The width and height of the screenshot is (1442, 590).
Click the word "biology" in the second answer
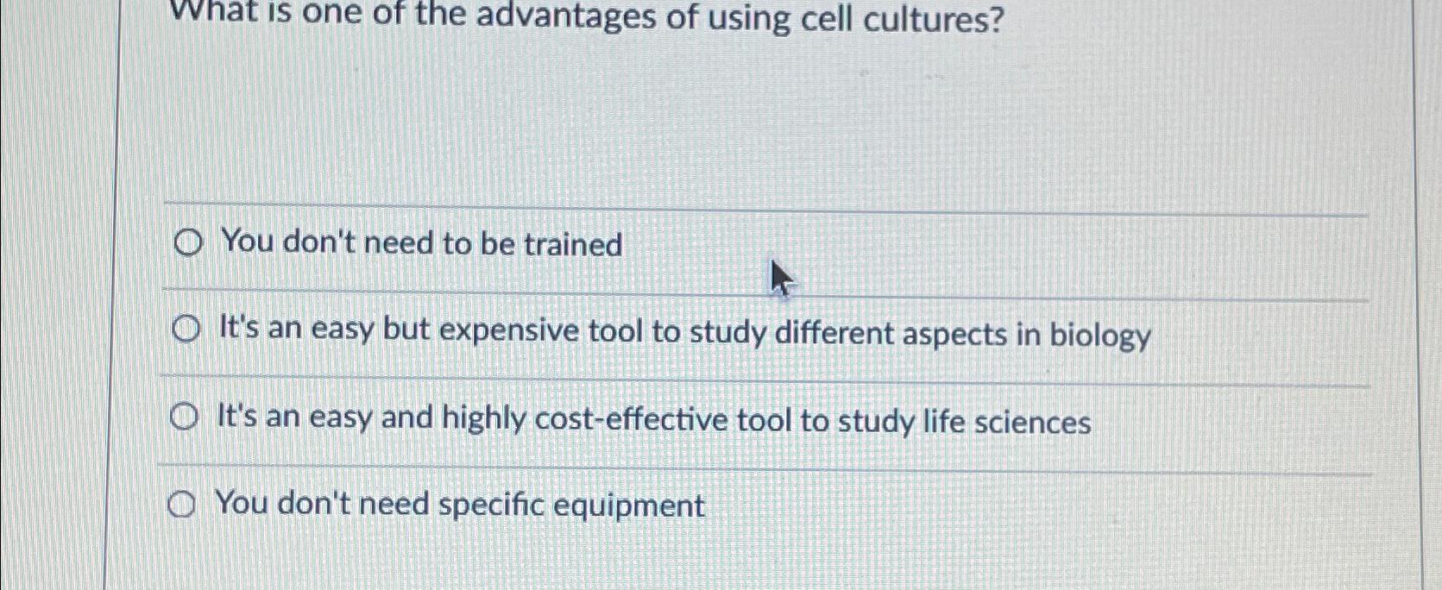[1102, 336]
